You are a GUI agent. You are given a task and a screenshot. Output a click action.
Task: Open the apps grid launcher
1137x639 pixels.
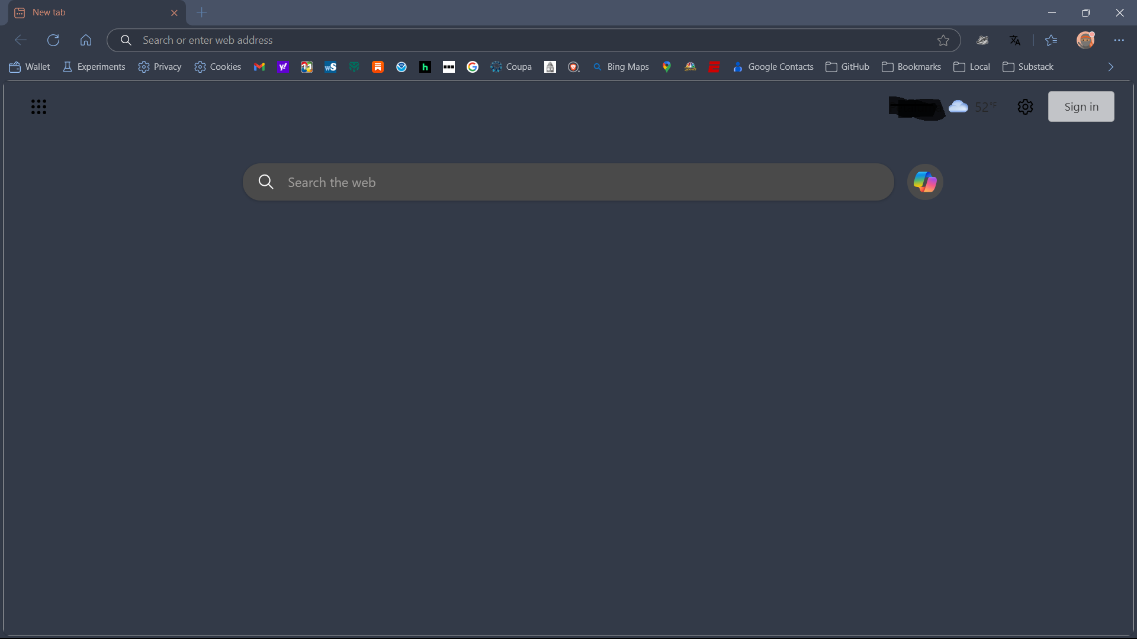[38, 107]
